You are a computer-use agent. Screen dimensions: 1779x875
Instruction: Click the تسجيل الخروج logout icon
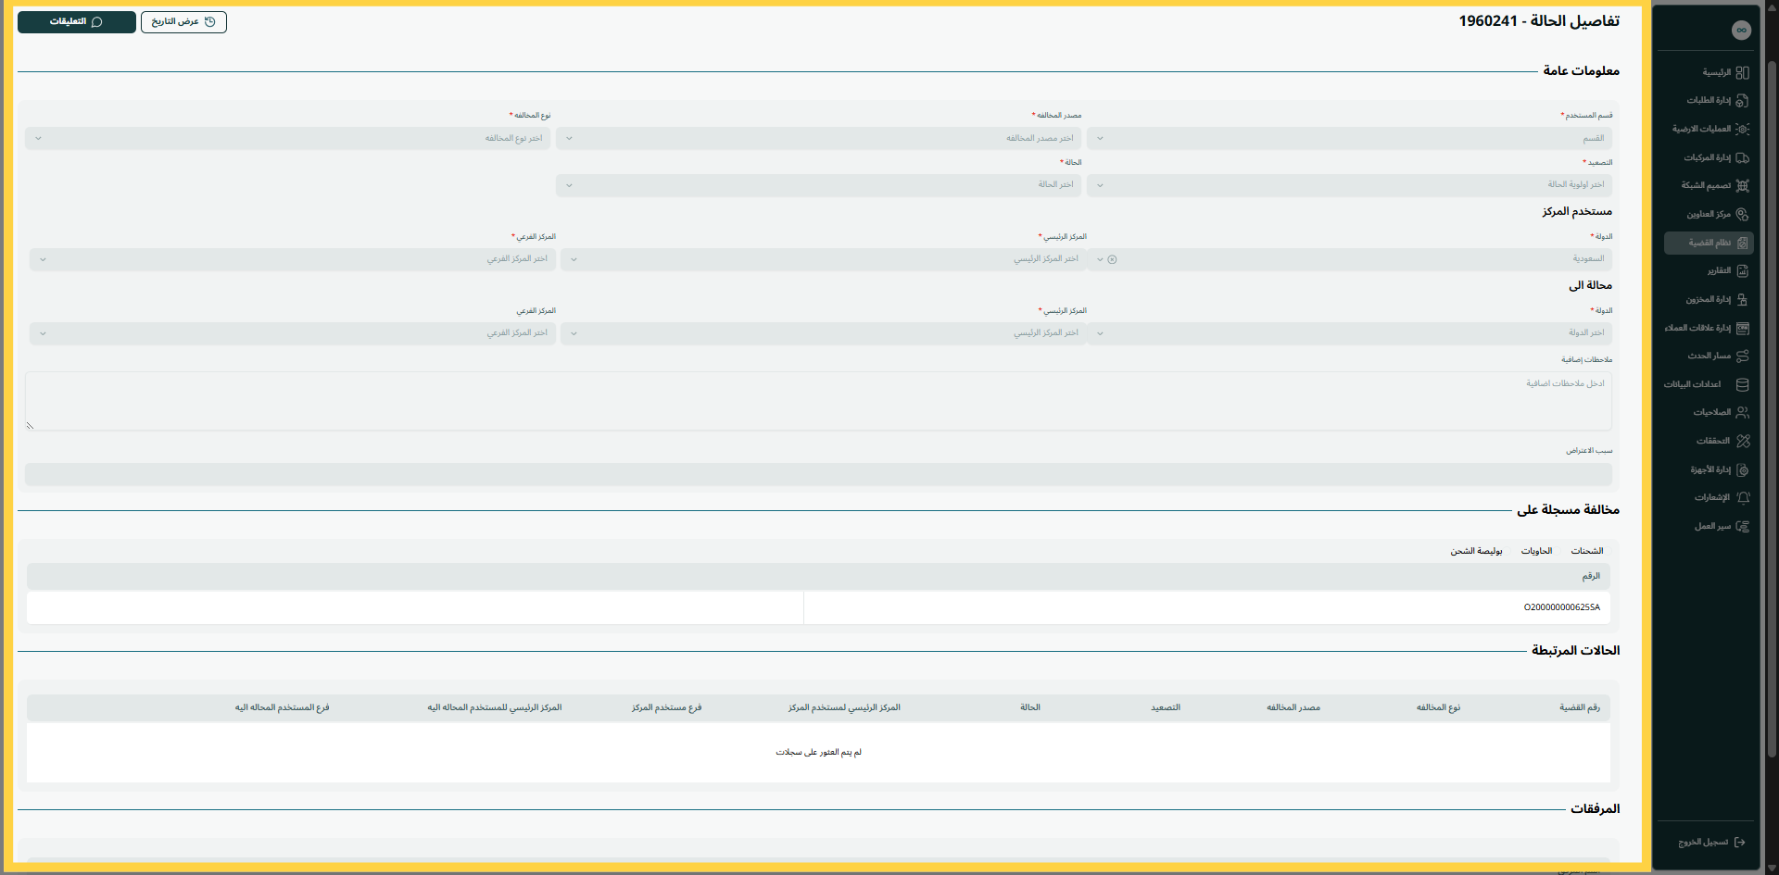pos(1739,842)
